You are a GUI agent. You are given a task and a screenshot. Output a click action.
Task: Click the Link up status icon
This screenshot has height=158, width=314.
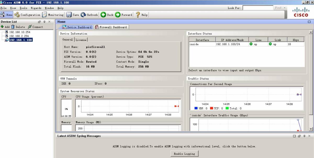point(270,44)
